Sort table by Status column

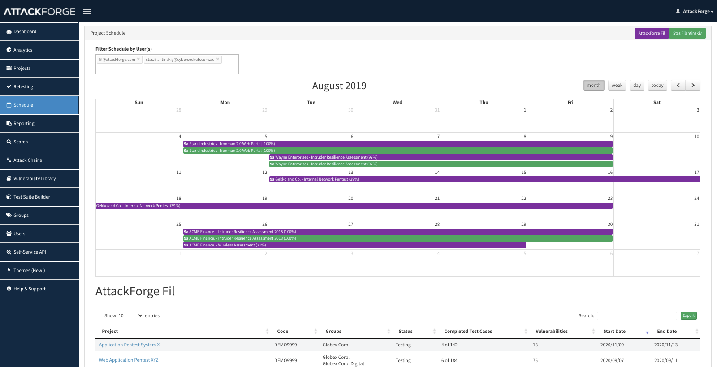416,331
